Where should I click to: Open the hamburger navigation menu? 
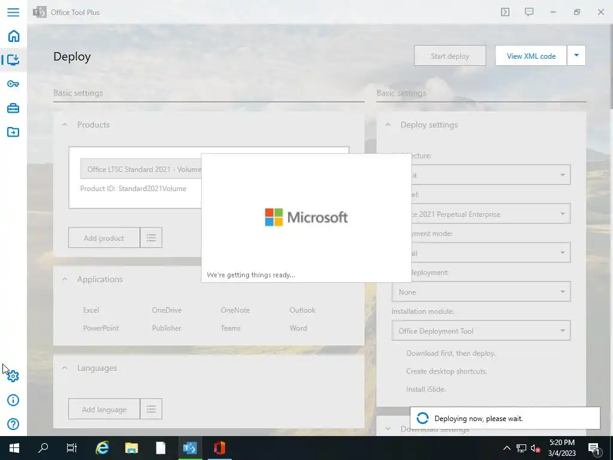pos(13,12)
